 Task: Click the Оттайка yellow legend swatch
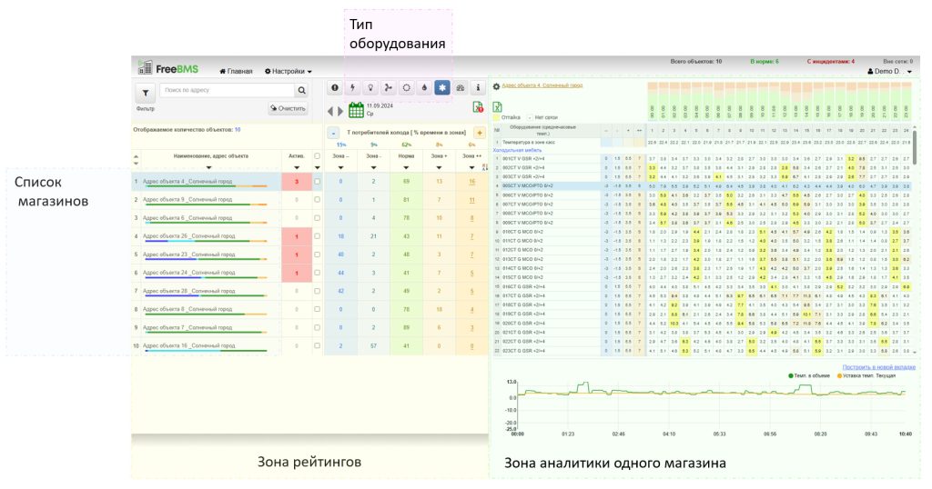tap(497, 117)
